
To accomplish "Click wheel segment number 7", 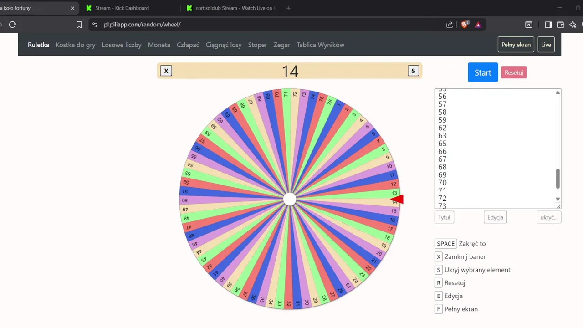I will click(378, 141).
